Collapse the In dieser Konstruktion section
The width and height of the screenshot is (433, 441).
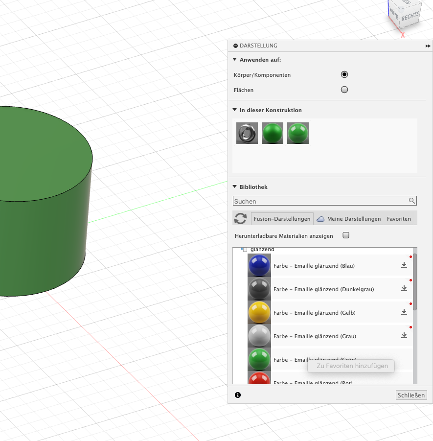pyautogui.click(x=235, y=110)
